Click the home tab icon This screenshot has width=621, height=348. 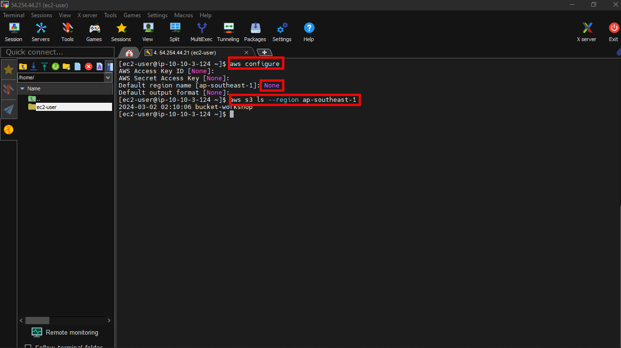click(x=129, y=53)
